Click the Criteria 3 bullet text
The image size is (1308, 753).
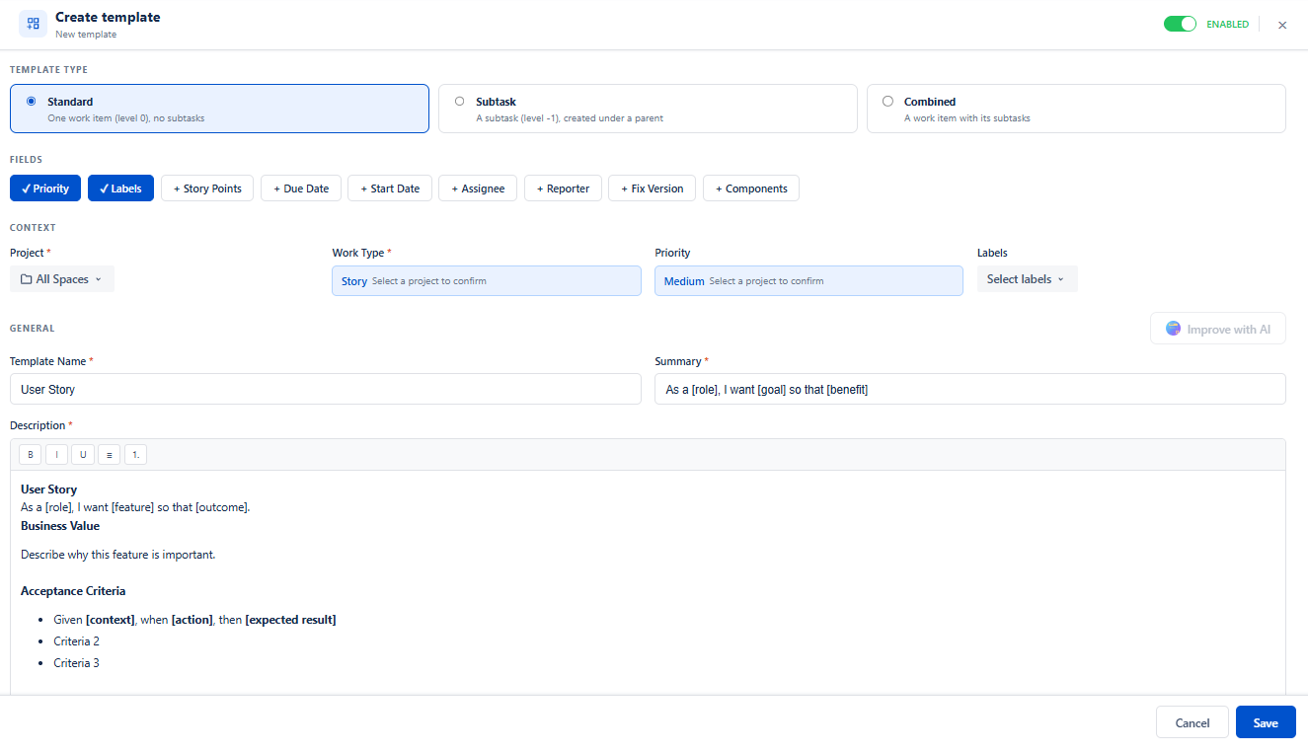pyautogui.click(x=77, y=663)
